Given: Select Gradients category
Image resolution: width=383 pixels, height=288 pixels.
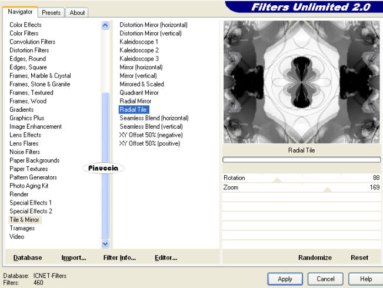Looking at the screenshot, I should click(22, 109).
